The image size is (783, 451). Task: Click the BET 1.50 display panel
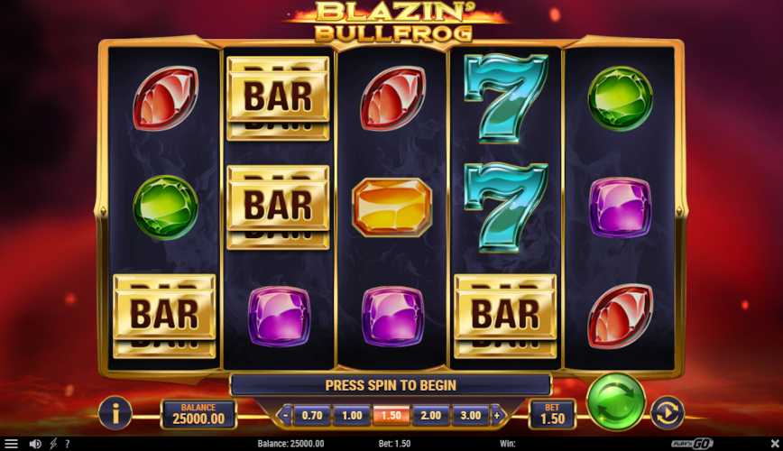click(552, 414)
